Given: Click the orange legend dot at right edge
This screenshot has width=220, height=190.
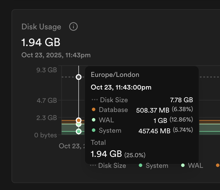Looking at the screenshot, I should coord(217,165).
